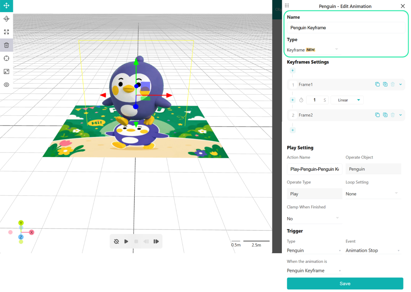This screenshot has width=411, height=292.
Task: Click the fullscreen expand icon in left toolbar
Action: pos(6,72)
